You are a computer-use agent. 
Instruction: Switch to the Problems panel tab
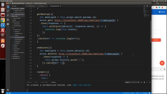pyautogui.click(x=29, y=82)
